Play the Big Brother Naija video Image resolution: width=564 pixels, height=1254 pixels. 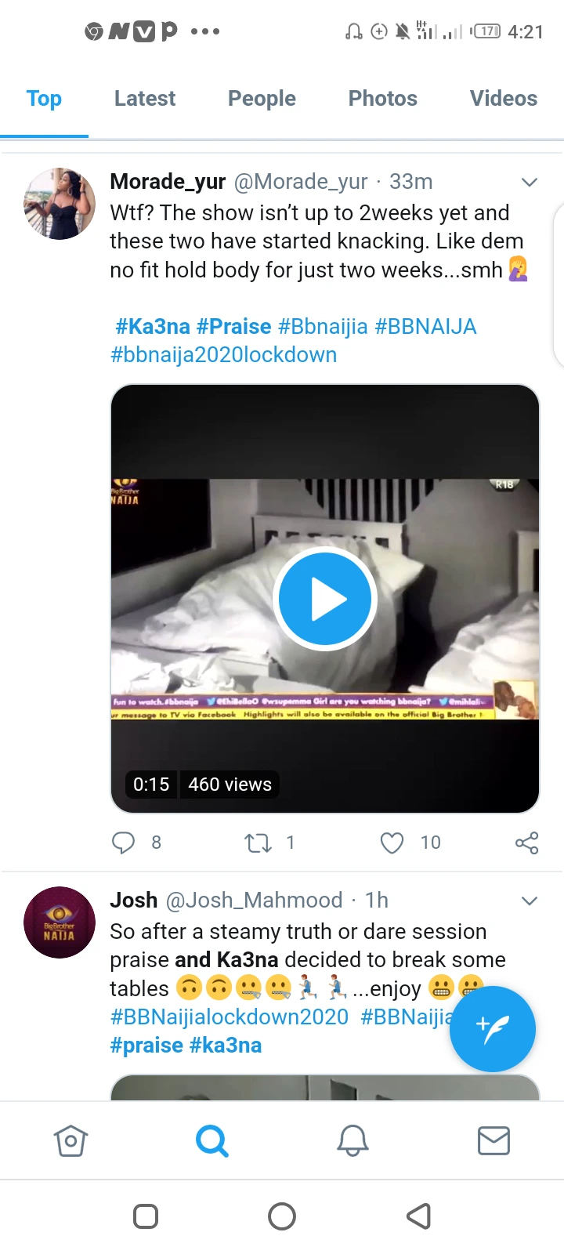pos(325,599)
